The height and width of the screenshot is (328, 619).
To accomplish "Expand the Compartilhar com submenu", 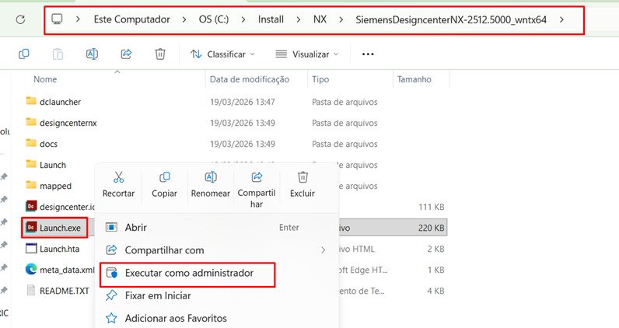I will click(323, 250).
